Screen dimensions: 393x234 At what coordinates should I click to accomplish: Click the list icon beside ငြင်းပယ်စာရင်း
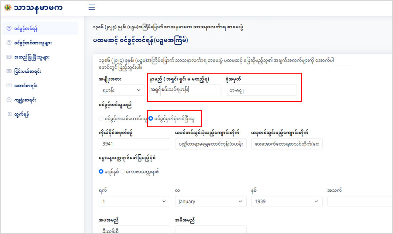click(9, 71)
